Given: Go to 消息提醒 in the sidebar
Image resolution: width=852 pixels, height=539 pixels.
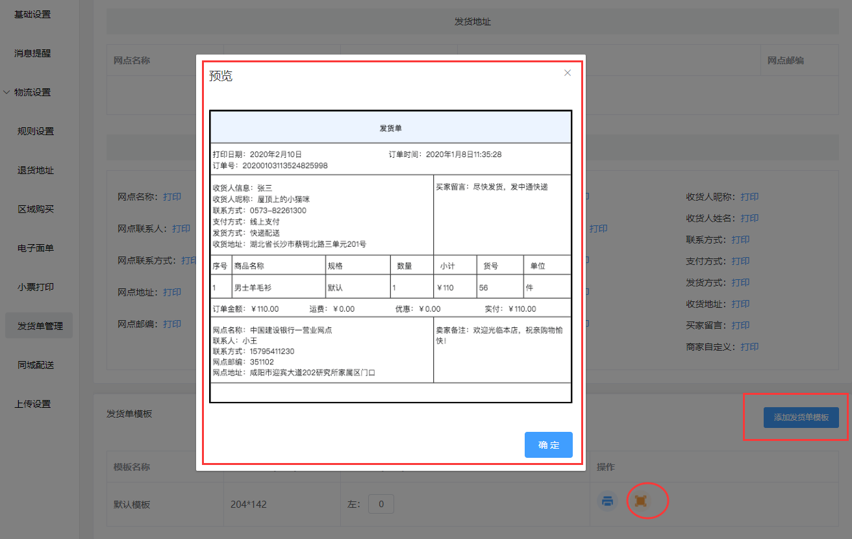Looking at the screenshot, I should tap(32, 53).
